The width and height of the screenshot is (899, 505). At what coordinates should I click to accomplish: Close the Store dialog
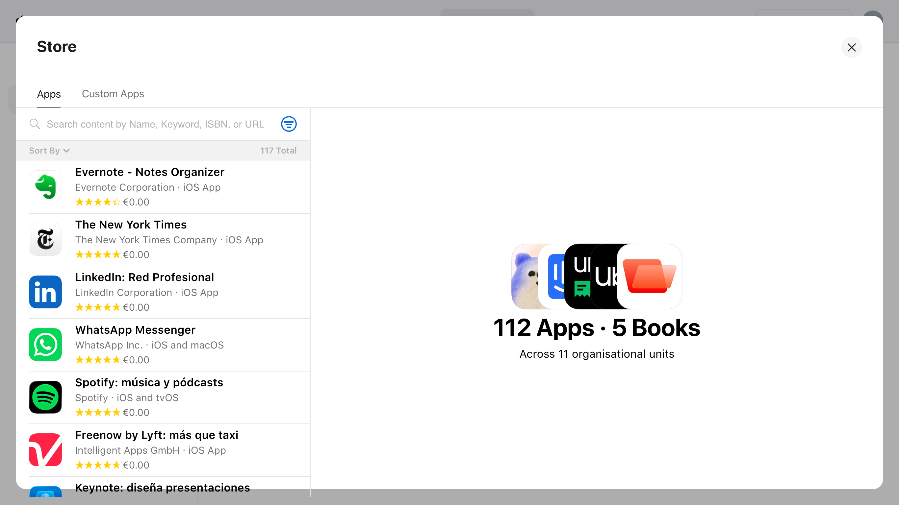852,47
